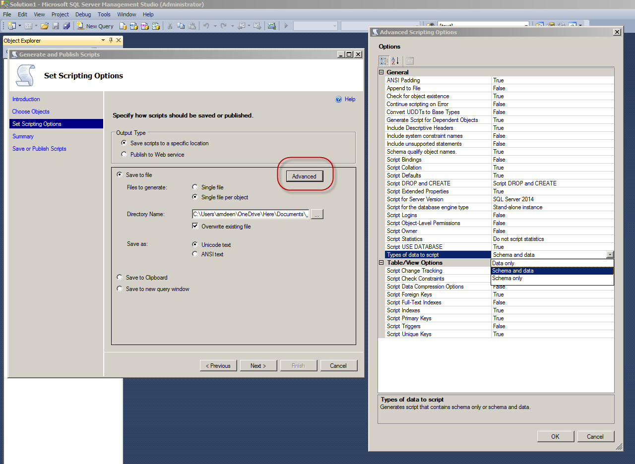635x464 pixels.
Task: Switch options to Categorized view
Action: pyautogui.click(x=384, y=61)
